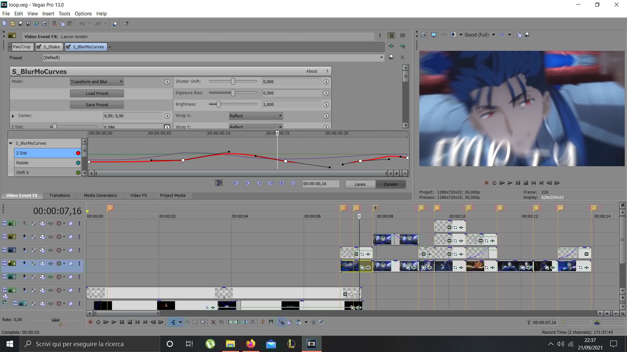The image size is (627, 352).
Task: Click the Lanes button
Action: point(360,184)
